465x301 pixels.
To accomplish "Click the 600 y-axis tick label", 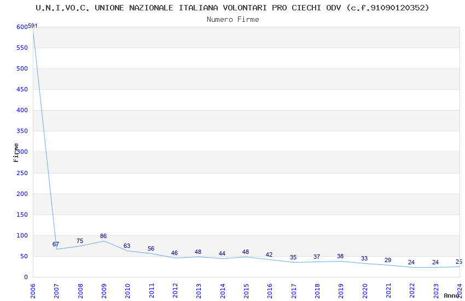I will [x=22, y=27].
